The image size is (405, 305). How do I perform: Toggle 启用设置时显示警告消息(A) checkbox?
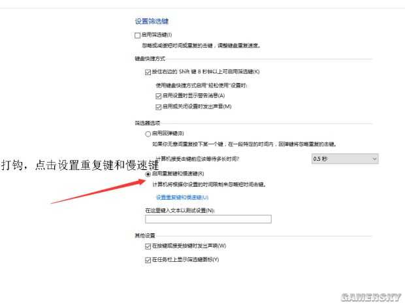(159, 95)
